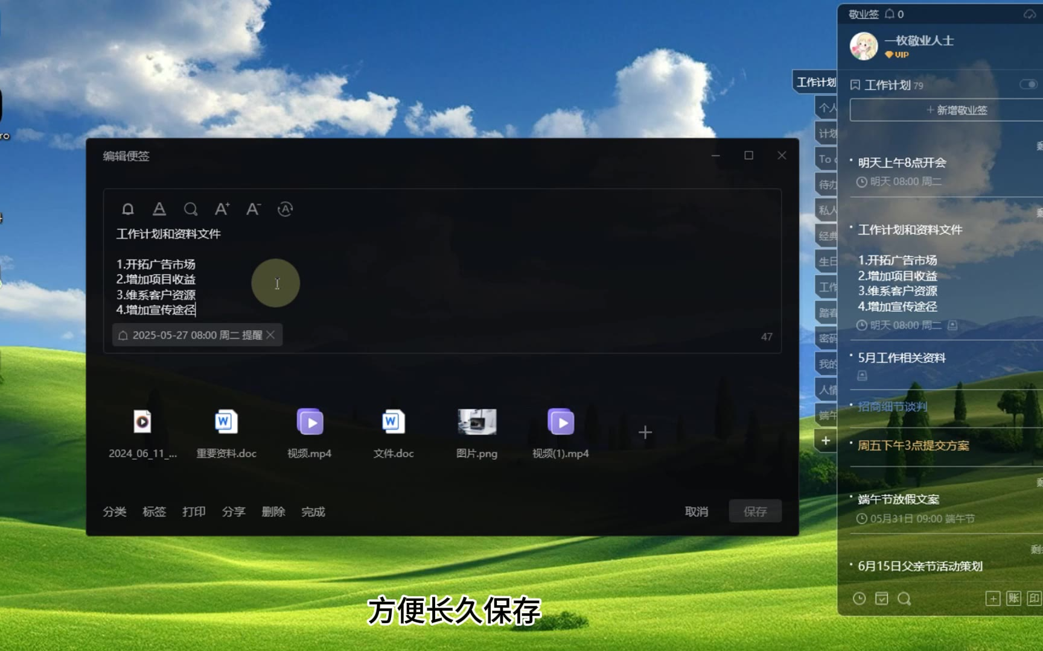The width and height of the screenshot is (1043, 651).
Task: Open the 文件.doc attachment icon
Action: point(393,421)
